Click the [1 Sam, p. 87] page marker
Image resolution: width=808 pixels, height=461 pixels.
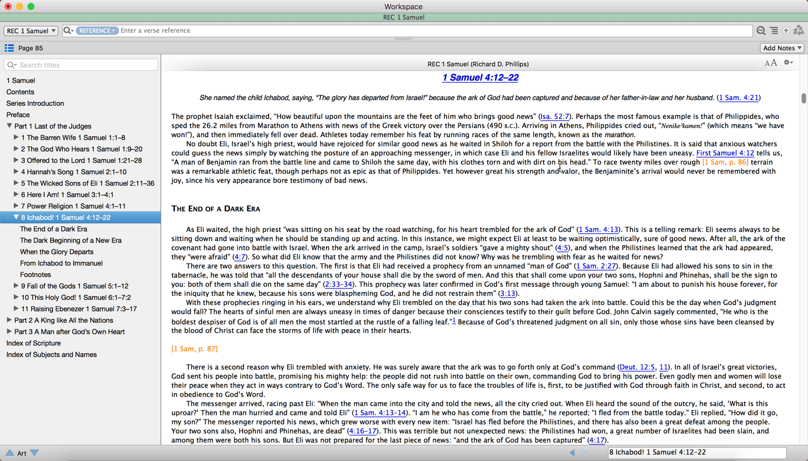(x=194, y=349)
